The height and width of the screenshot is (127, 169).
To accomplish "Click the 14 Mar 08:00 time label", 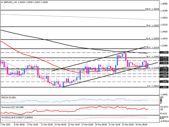I will coord(61,124).
